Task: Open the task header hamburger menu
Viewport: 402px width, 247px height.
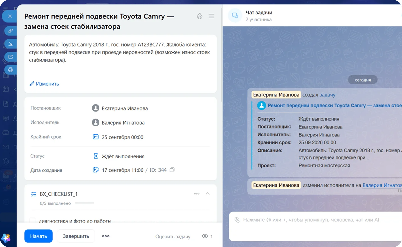Action: pos(211,16)
